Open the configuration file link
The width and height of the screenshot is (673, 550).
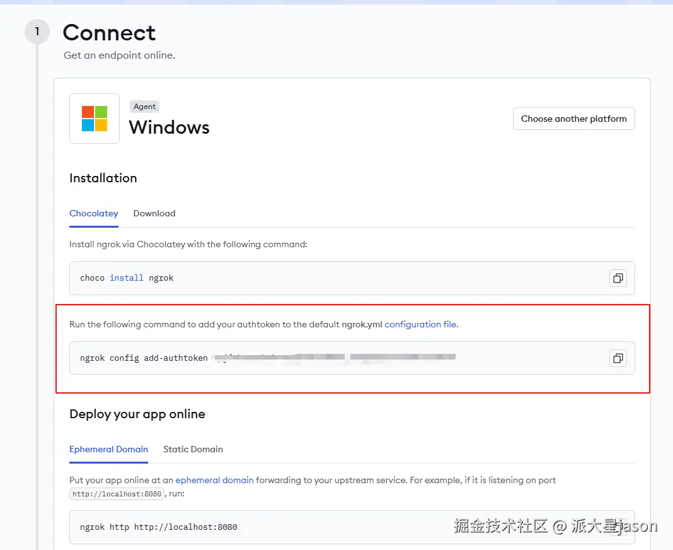420,324
